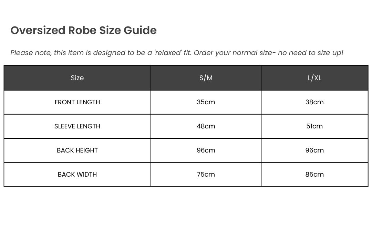Image resolution: width=372 pixels, height=241 pixels.
Task: Click the 35cm front length cell
Action: tap(206, 102)
